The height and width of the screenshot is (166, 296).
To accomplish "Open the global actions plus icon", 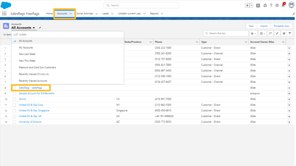I will [258, 6].
